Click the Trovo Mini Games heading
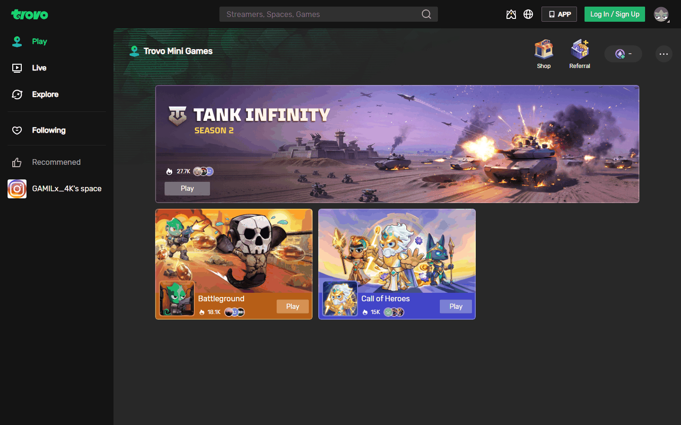 point(178,51)
